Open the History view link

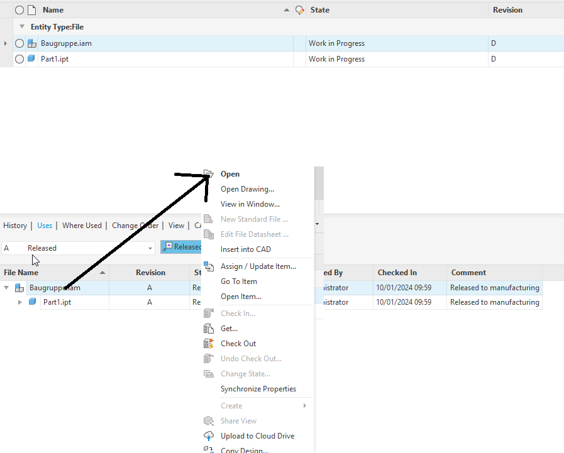[14, 225]
